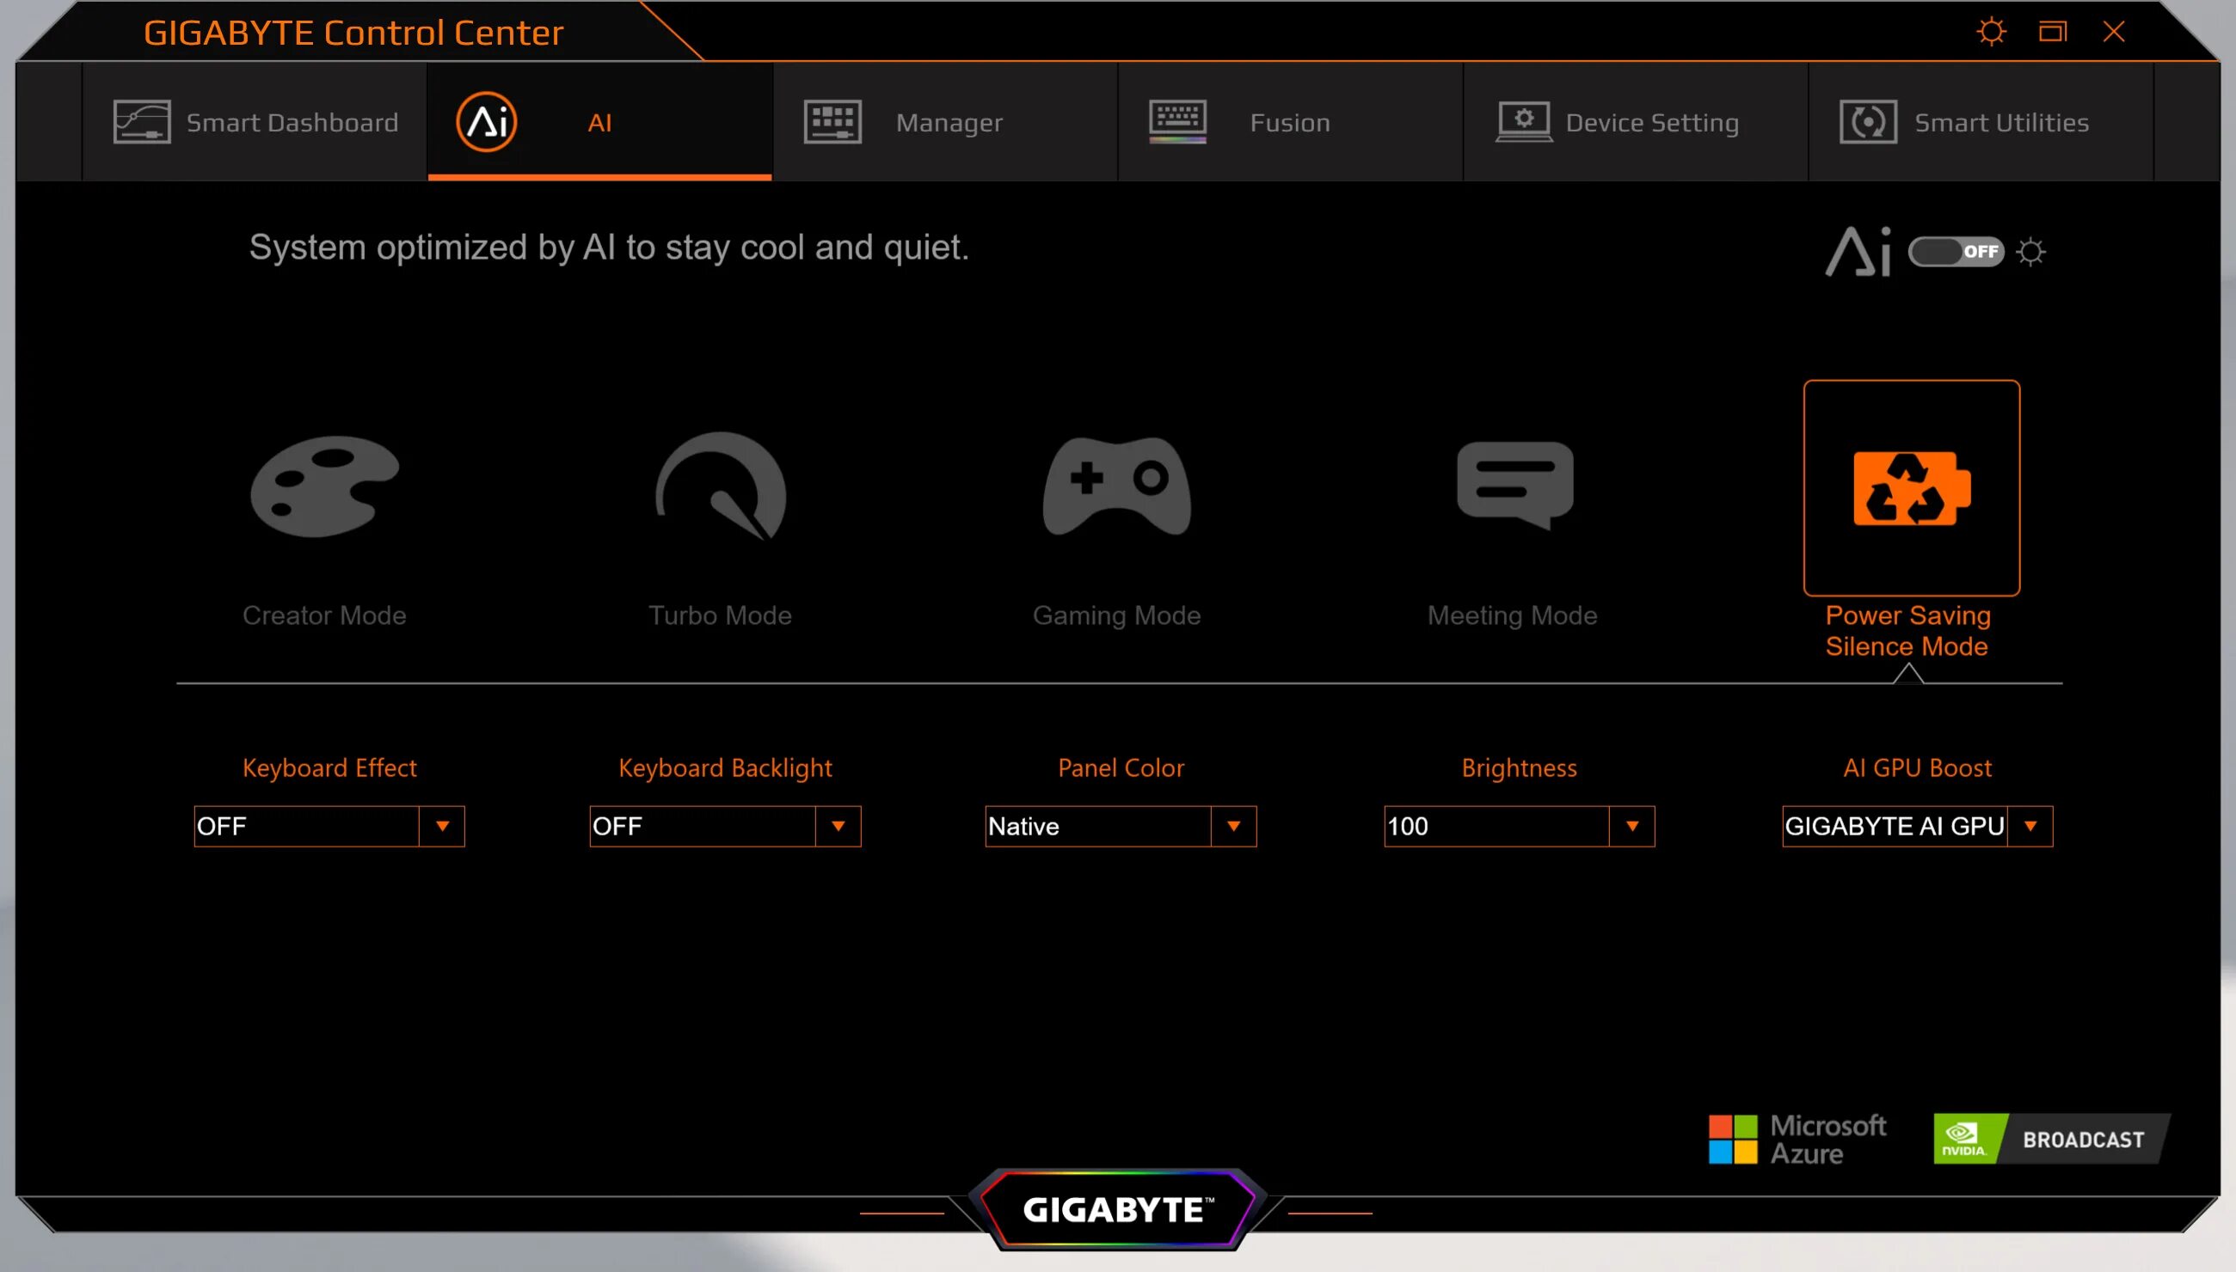
Task: Go to the Device Setting tab
Action: click(1635, 122)
